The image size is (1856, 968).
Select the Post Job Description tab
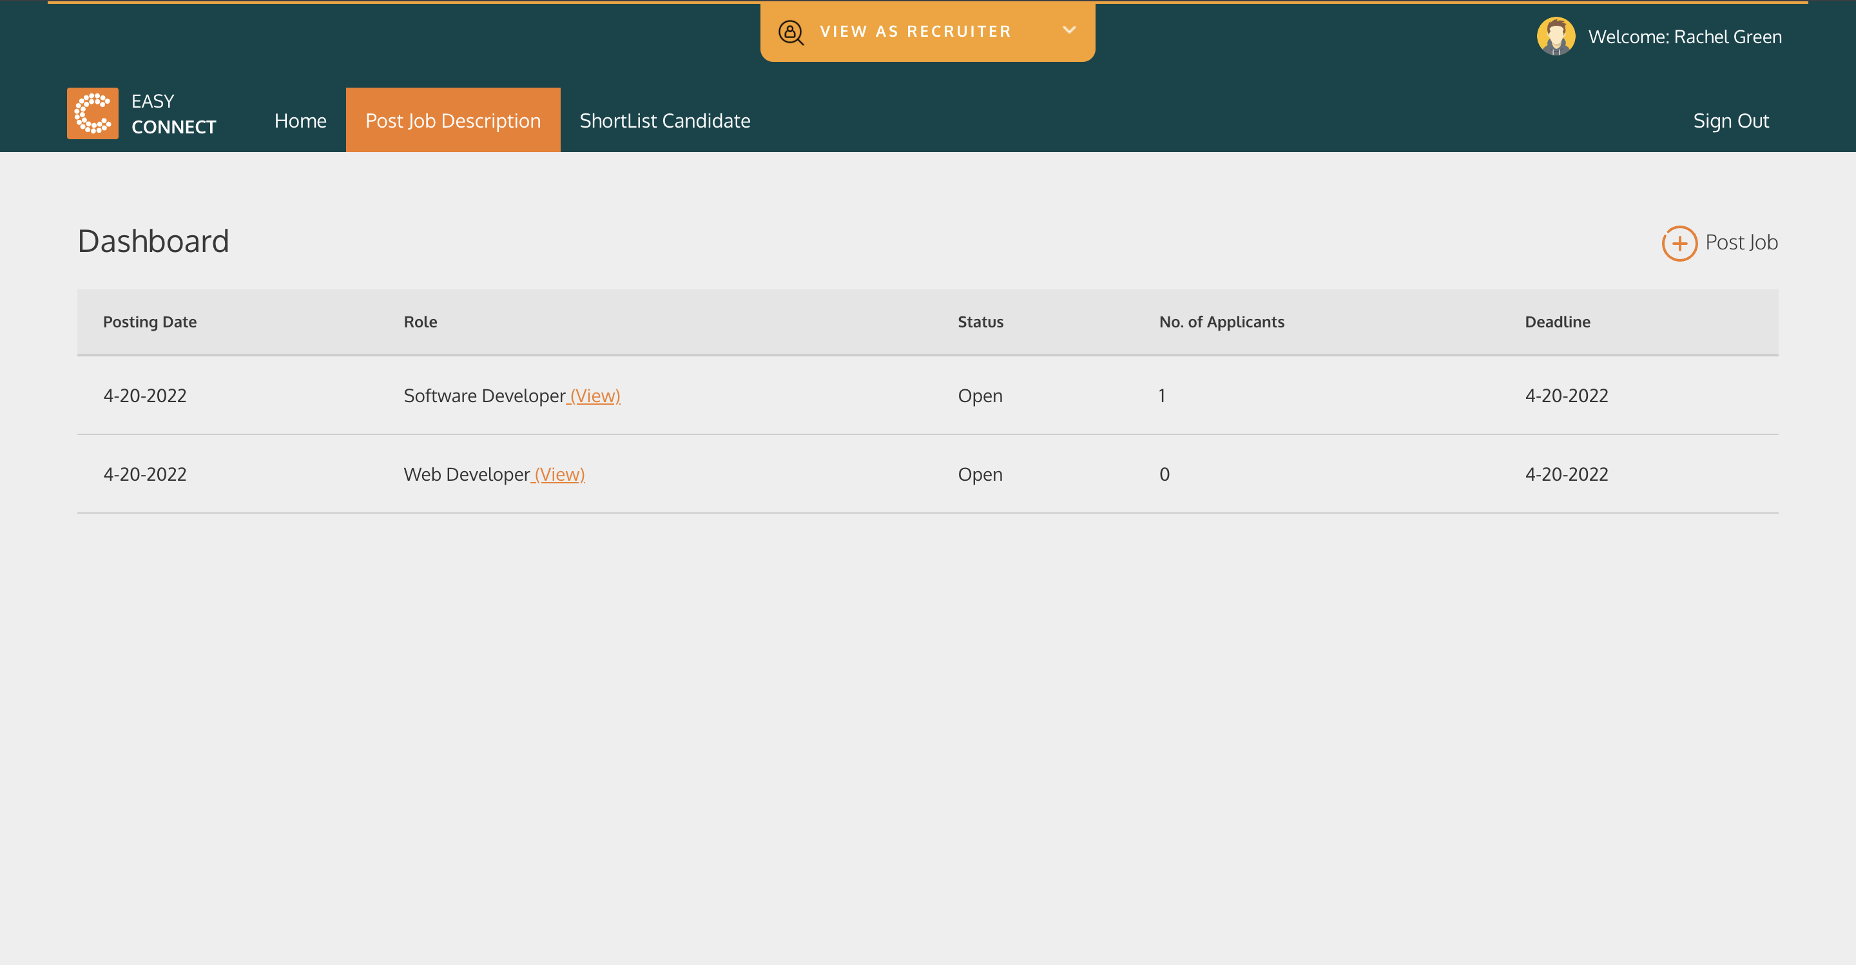click(452, 121)
